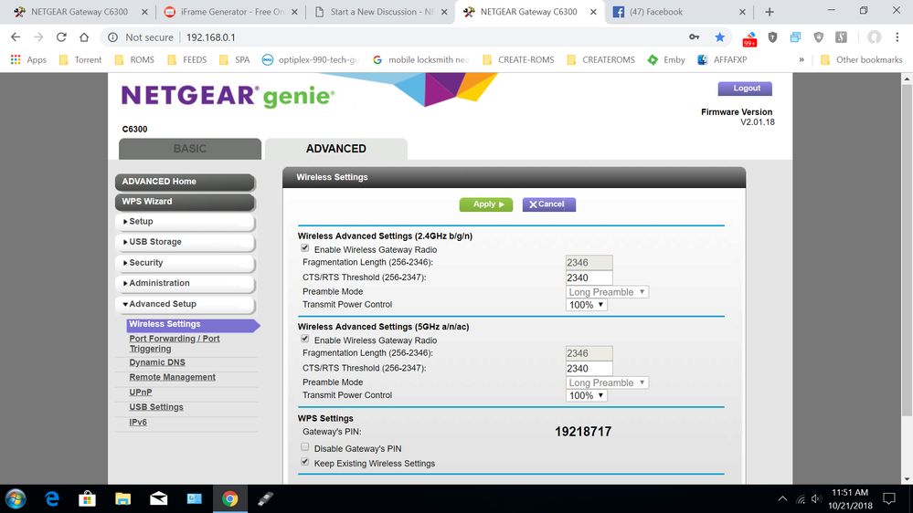The width and height of the screenshot is (913, 513).
Task: Expand the USB Storage section
Action: point(186,242)
